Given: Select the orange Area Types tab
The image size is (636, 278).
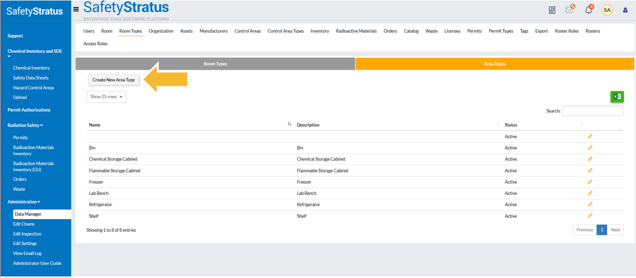Looking at the screenshot, I should tap(495, 64).
